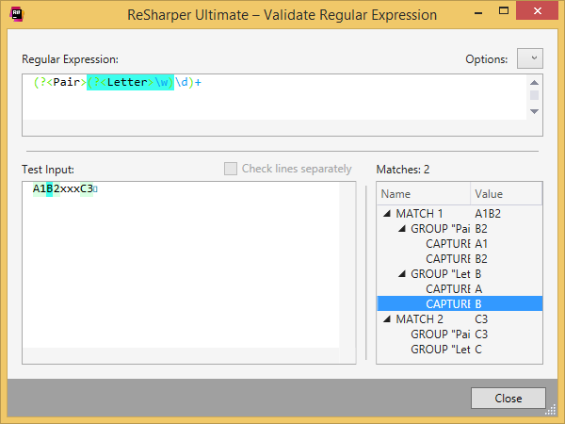Toggle the Check lines separately checkbox
This screenshot has height=424, width=565.
point(231,169)
